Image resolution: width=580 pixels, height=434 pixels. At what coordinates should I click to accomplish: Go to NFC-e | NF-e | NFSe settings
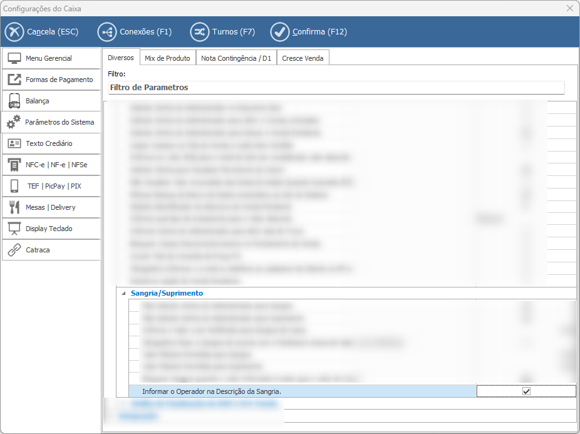pos(51,165)
